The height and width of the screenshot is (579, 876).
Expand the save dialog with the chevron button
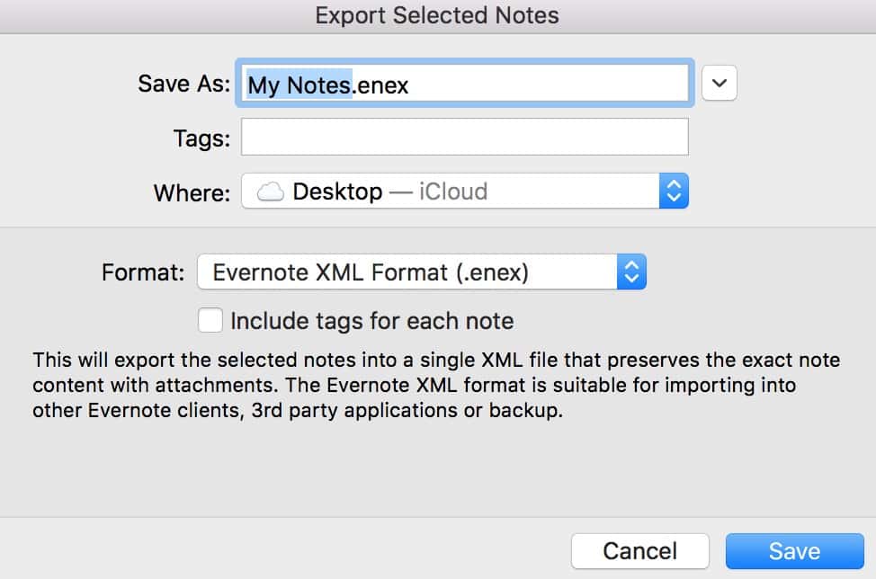pyautogui.click(x=719, y=84)
